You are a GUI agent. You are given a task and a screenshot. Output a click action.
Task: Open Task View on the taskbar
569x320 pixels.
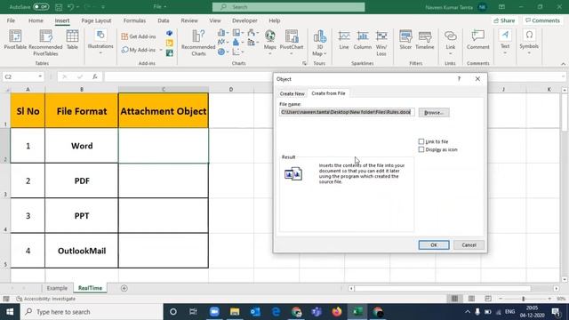pos(193,312)
